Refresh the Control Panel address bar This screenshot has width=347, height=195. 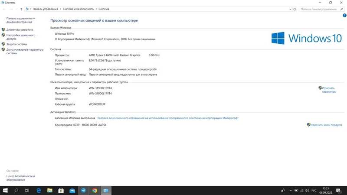tap(295, 9)
